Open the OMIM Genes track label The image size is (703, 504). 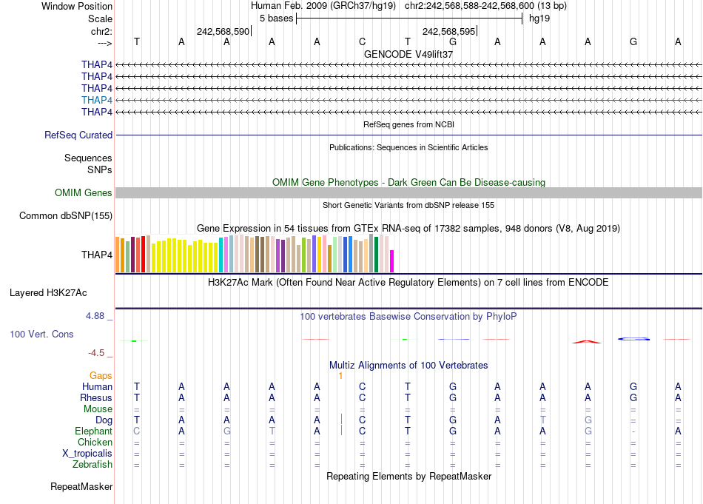84,193
